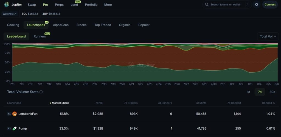Open the Pro page
Image resolution: width=281 pixels, height=137 pixels.
pos(45,5)
